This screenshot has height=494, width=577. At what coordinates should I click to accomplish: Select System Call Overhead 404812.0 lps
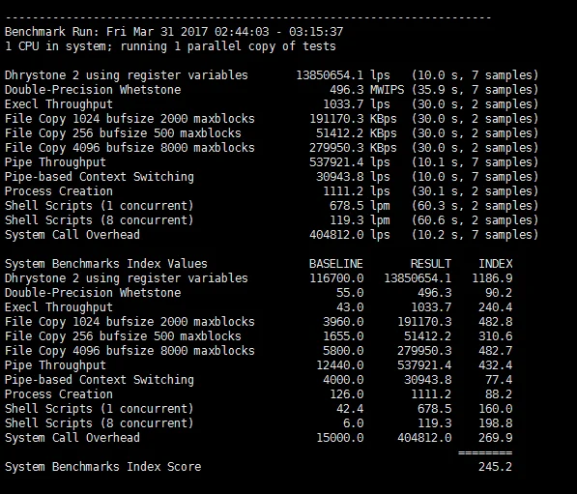(349, 235)
